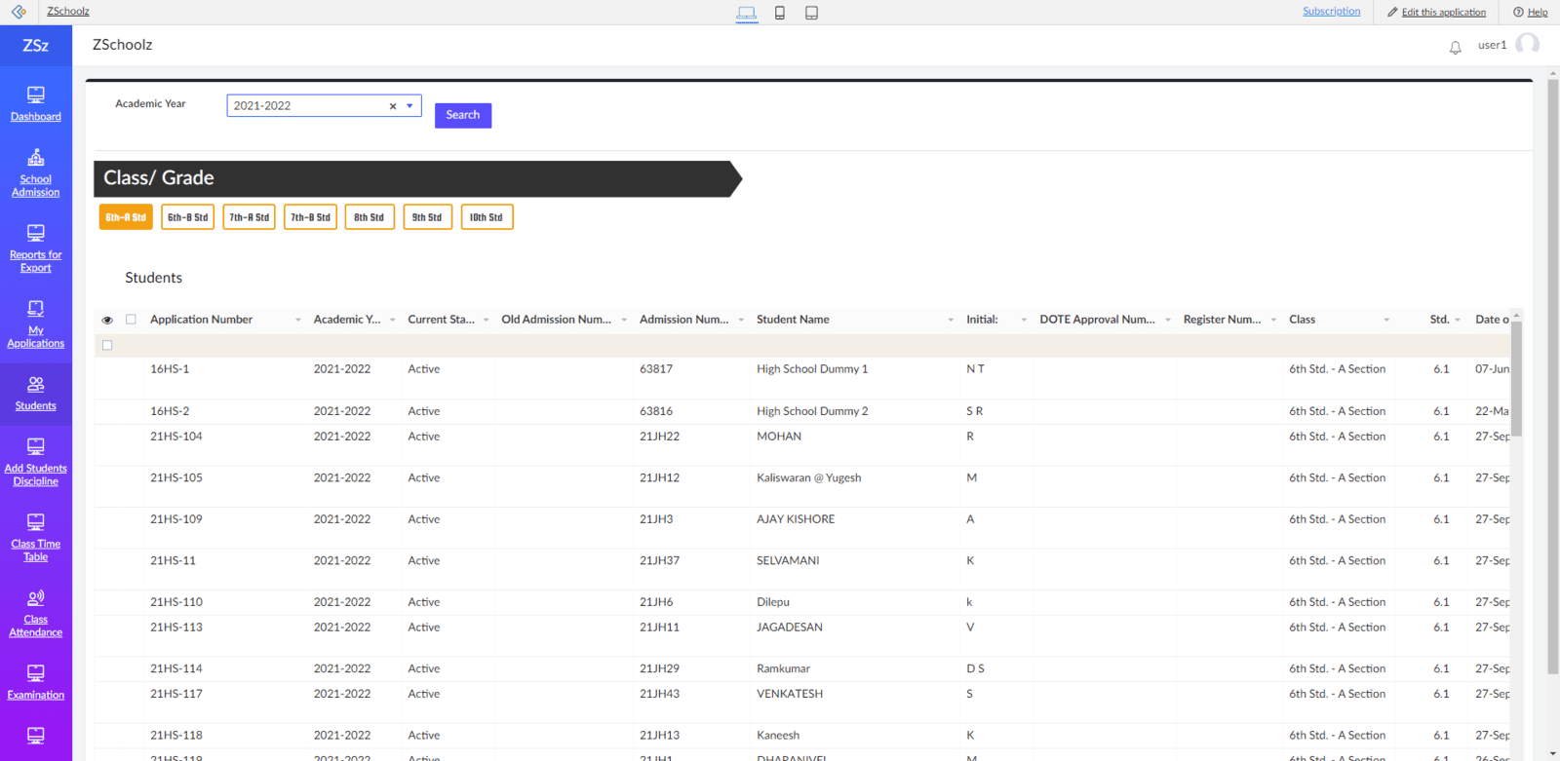Check the select-all checkbox in header
Viewport: 1560px width, 761px height.
tap(131, 320)
